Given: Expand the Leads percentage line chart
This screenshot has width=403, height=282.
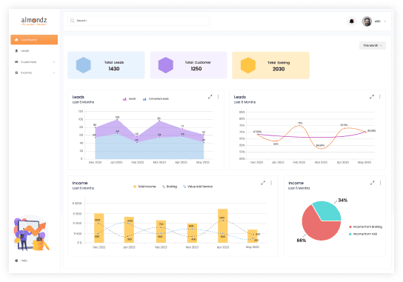Looking at the screenshot, I should coord(372,97).
